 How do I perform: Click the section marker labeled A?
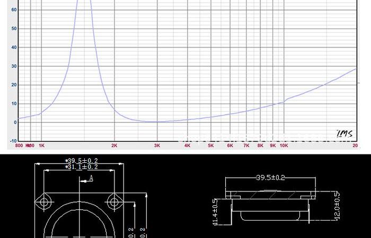click(x=91, y=178)
